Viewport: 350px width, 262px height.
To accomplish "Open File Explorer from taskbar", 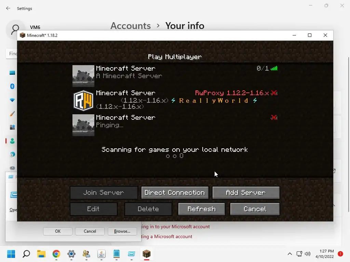I will [41, 254].
